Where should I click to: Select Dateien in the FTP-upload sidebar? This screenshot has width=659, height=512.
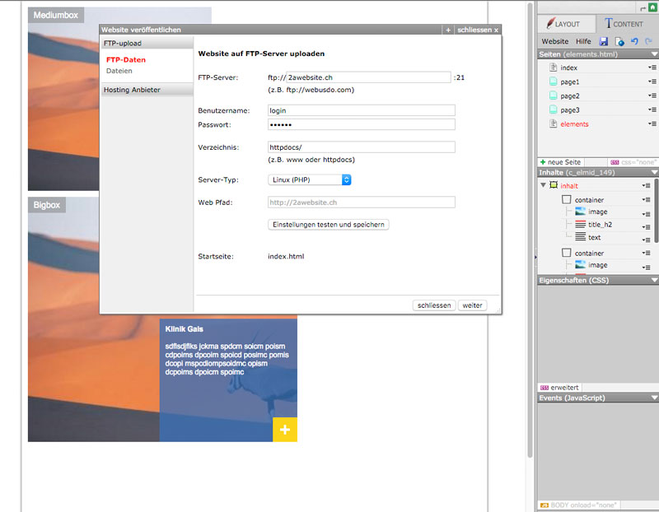[x=119, y=71]
